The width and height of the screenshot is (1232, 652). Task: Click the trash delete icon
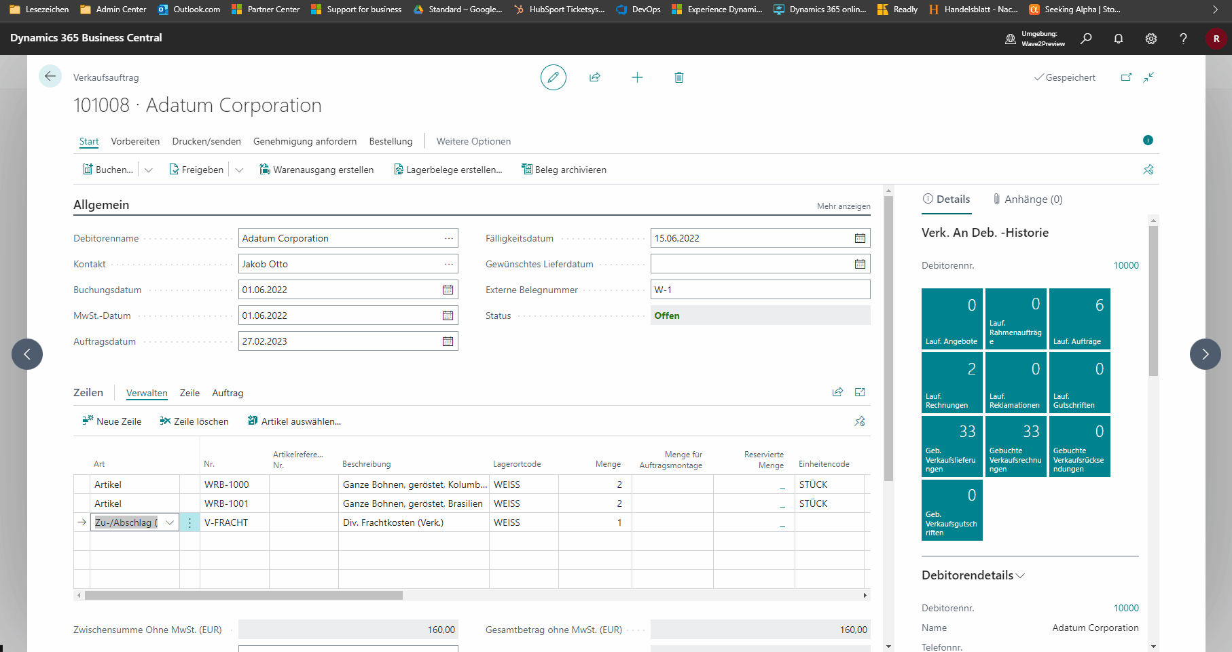tap(679, 77)
